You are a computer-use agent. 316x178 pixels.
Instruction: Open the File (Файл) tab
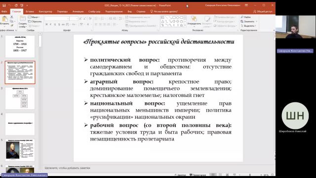click(4, 11)
